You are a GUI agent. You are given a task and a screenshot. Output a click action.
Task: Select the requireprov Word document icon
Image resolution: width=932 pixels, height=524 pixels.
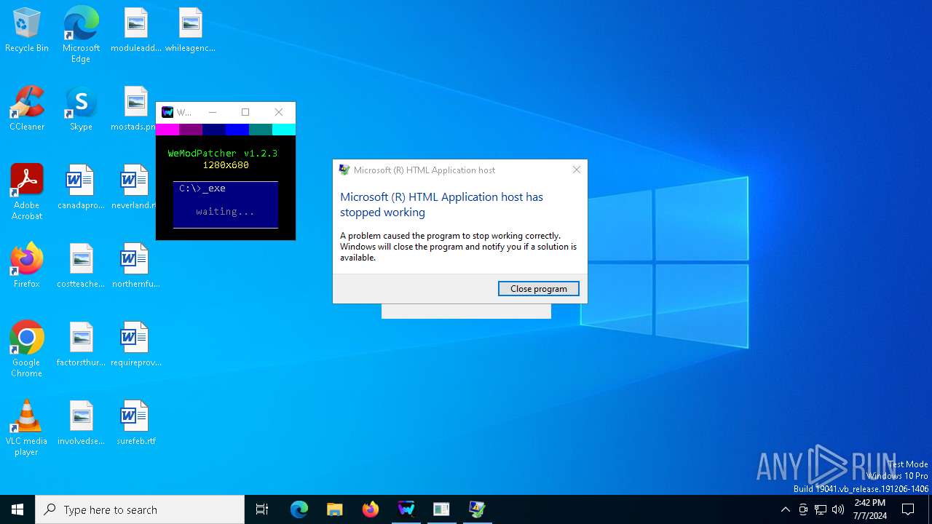(x=135, y=338)
